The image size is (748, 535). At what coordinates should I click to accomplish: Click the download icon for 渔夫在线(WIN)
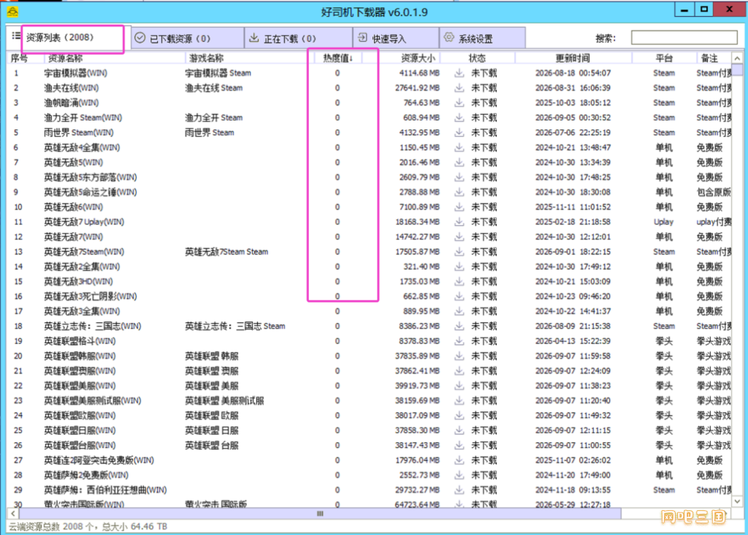tap(459, 88)
